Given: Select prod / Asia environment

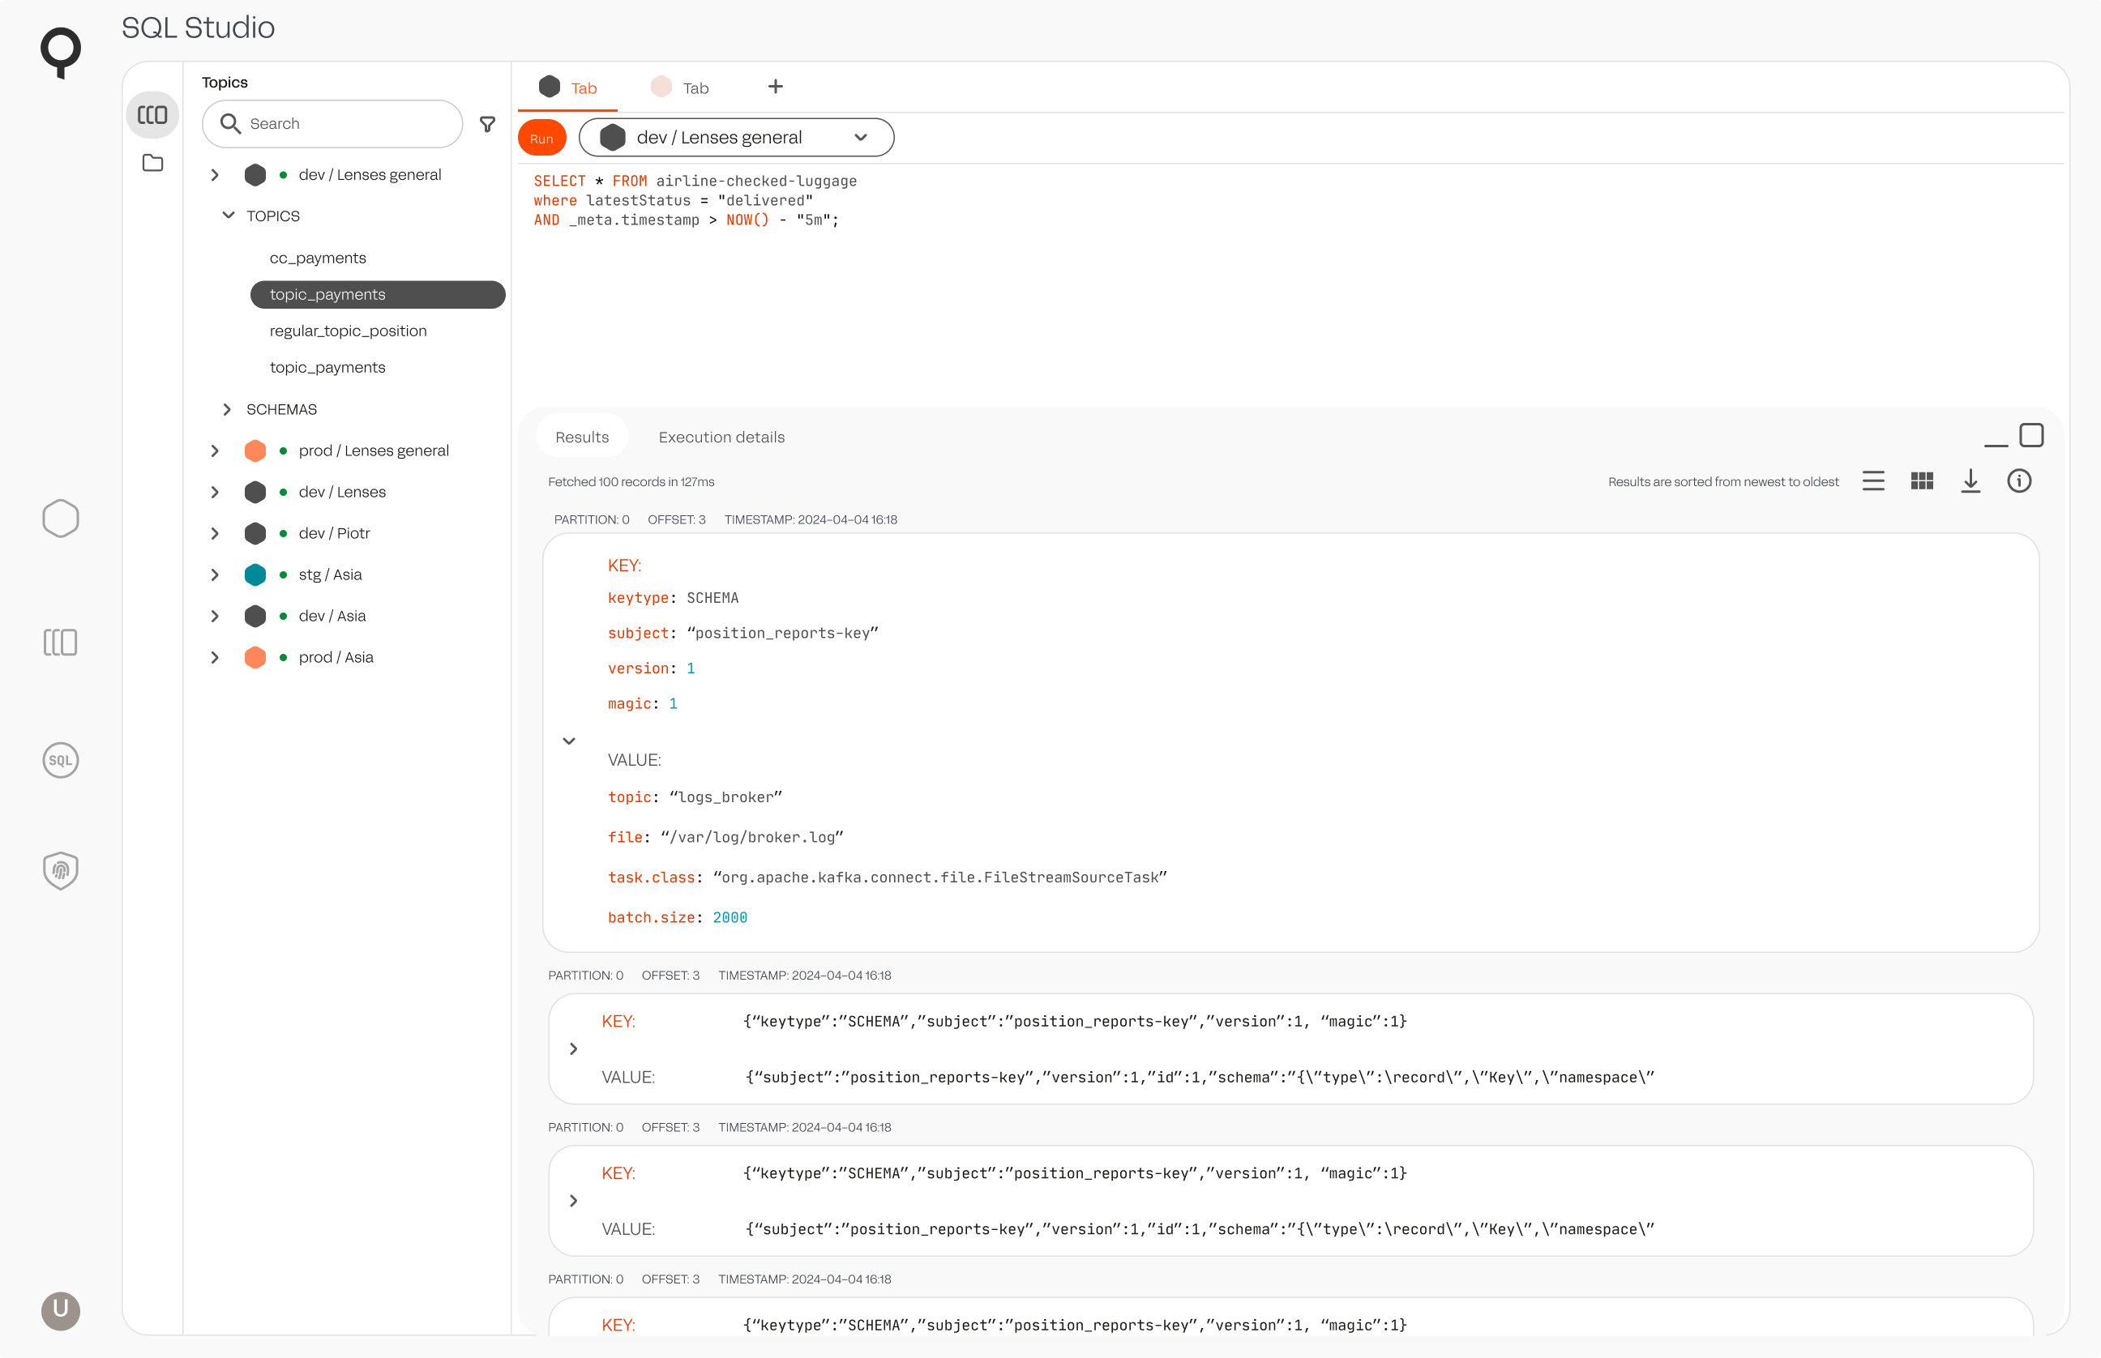Looking at the screenshot, I should (336, 657).
